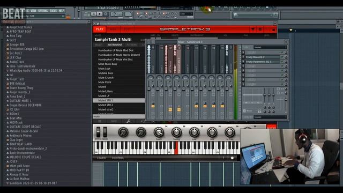Image resolution: width=343 pixels, height=193 pixels.
Task: Open the HELP menu
Action: tap(61, 11)
